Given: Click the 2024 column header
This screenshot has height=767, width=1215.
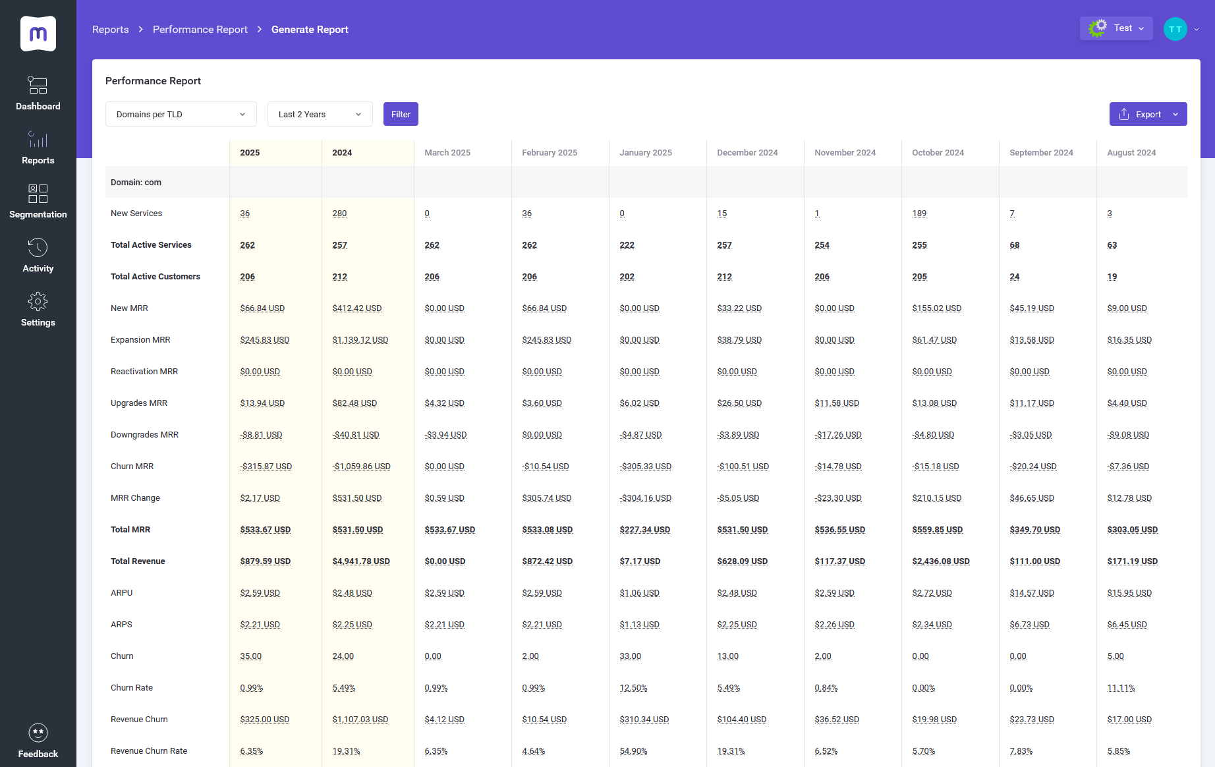Looking at the screenshot, I should 342,152.
